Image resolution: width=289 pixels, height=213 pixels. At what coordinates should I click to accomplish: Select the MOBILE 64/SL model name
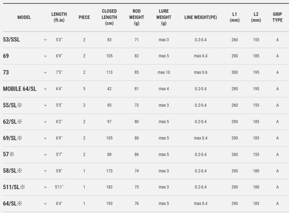pyautogui.click(x=20, y=89)
